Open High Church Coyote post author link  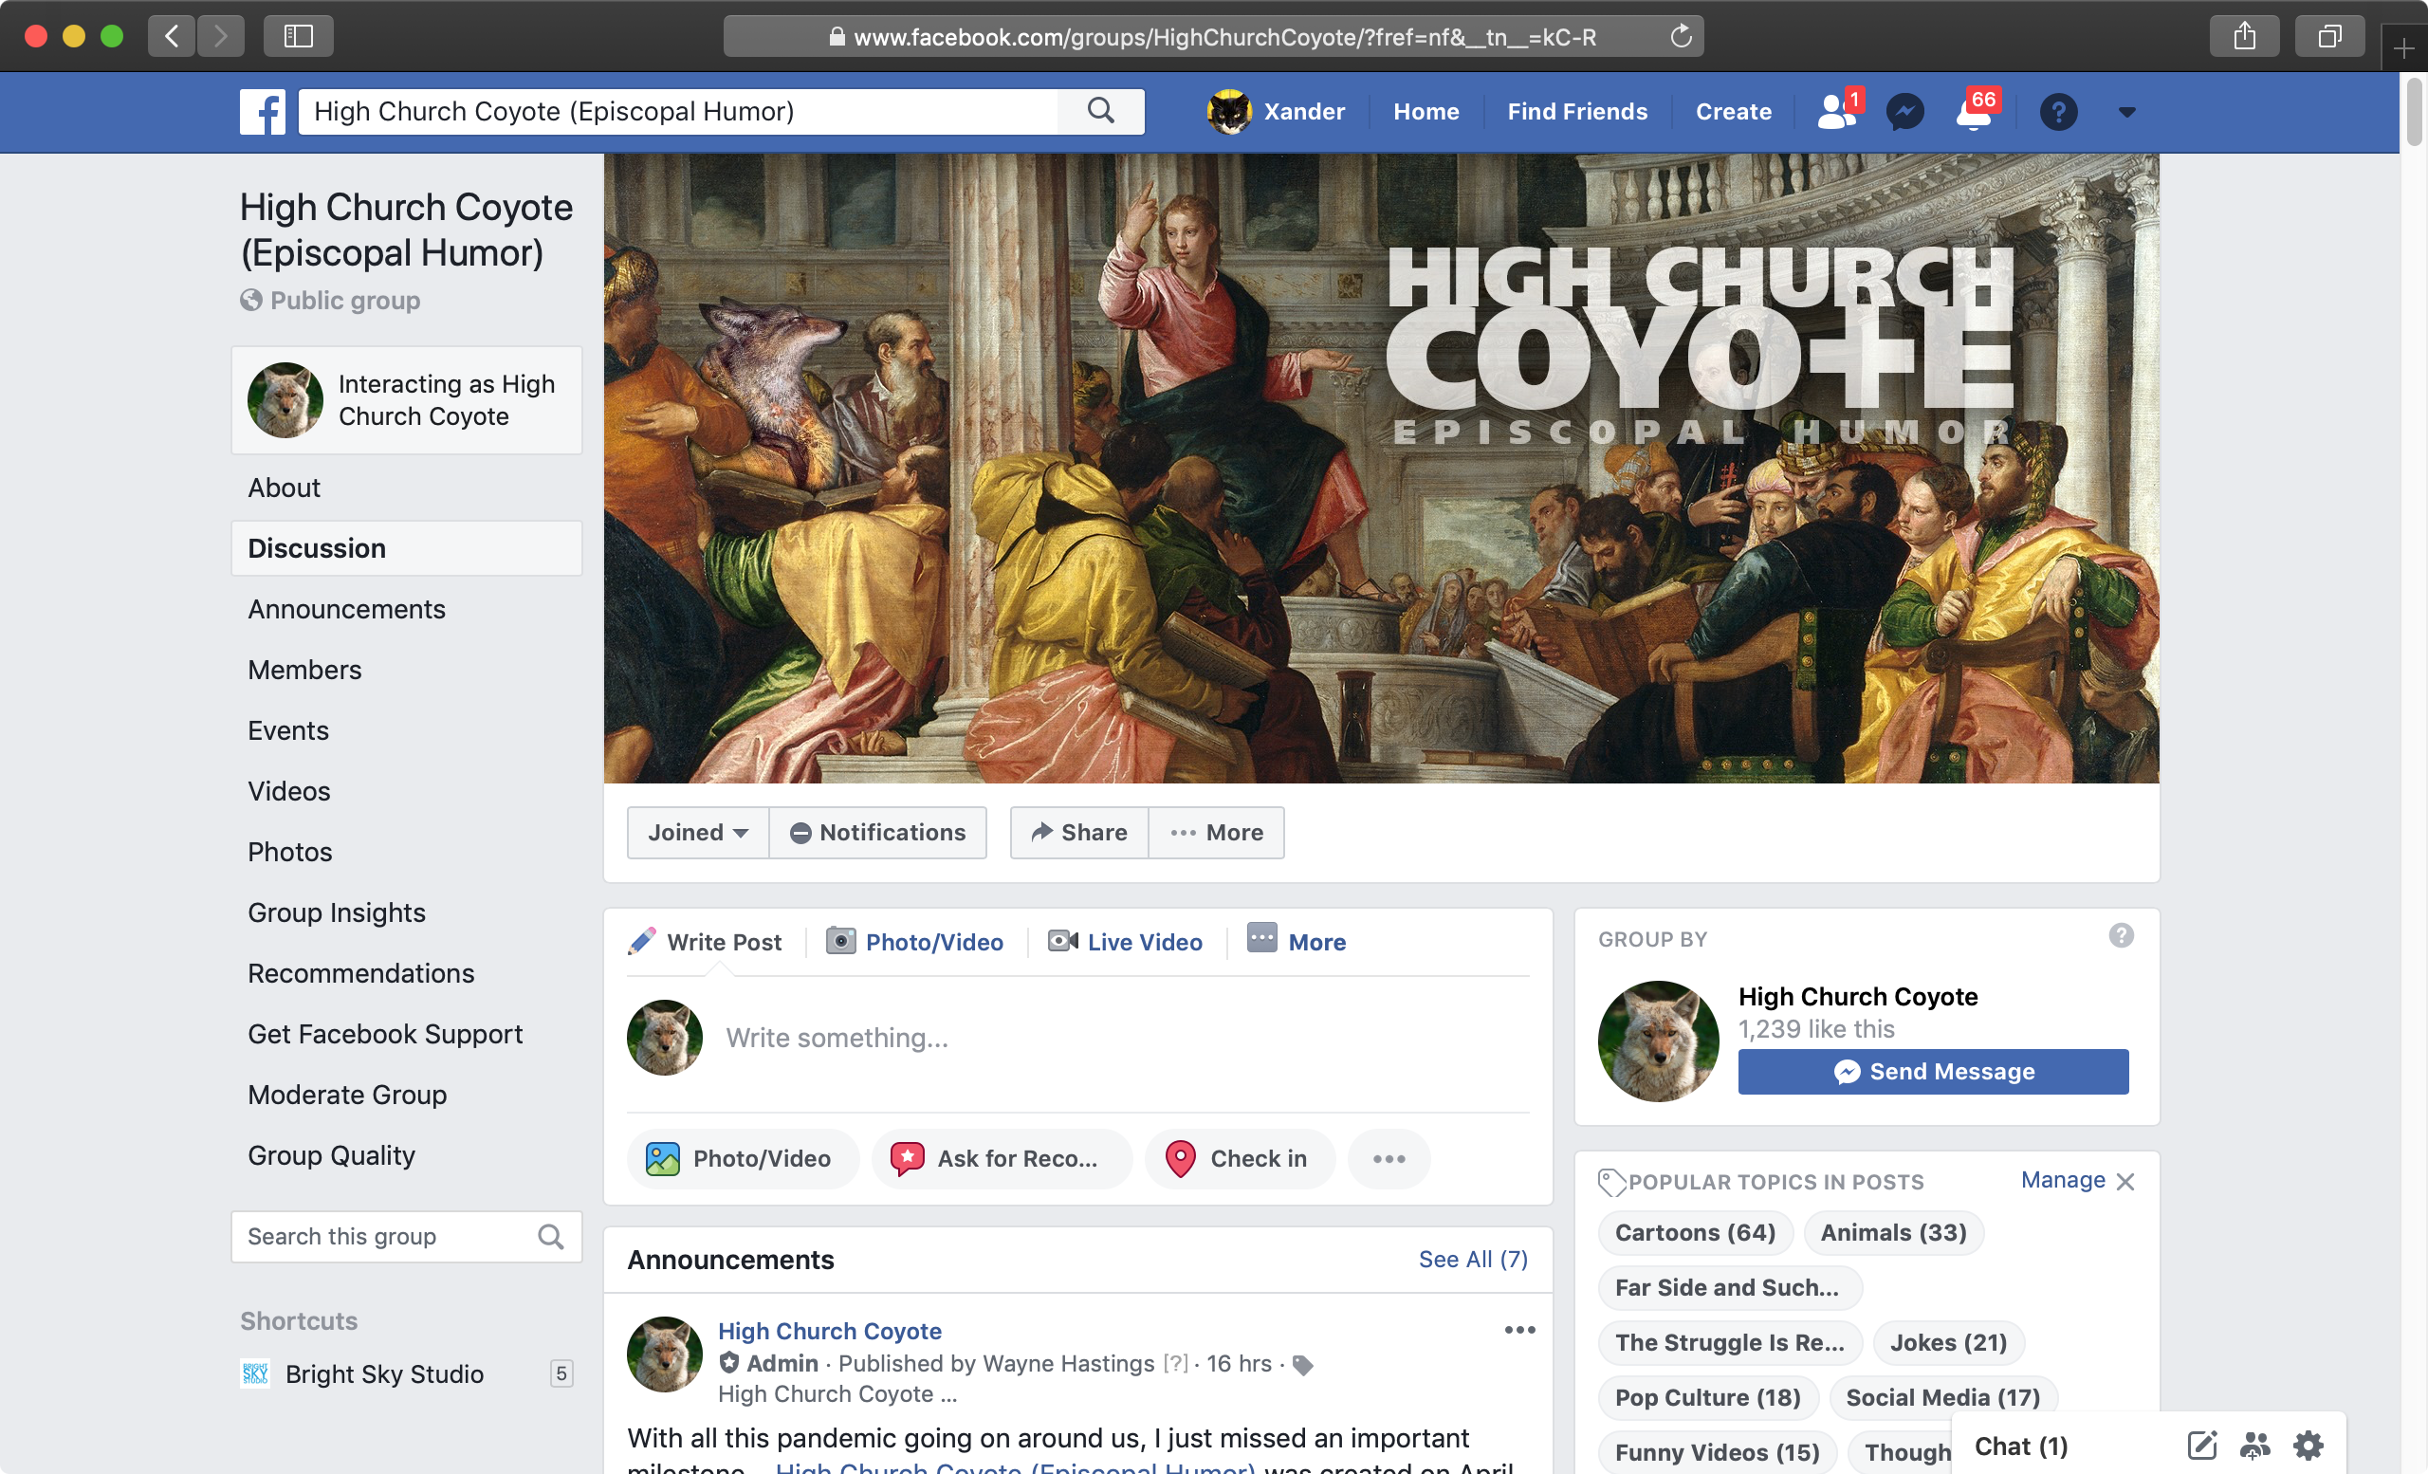click(x=830, y=1331)
